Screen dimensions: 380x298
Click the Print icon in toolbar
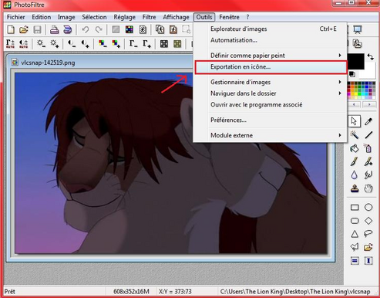click(54, 29)
